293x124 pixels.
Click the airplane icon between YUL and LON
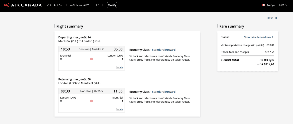pos(55,5)
